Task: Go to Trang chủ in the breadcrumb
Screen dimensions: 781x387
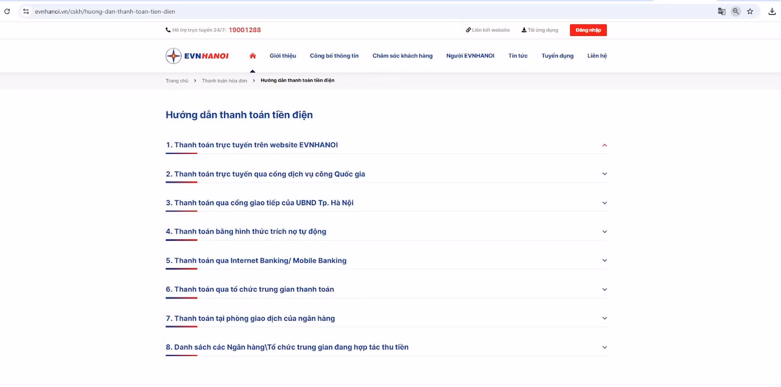Action: [x=177, y=81]
